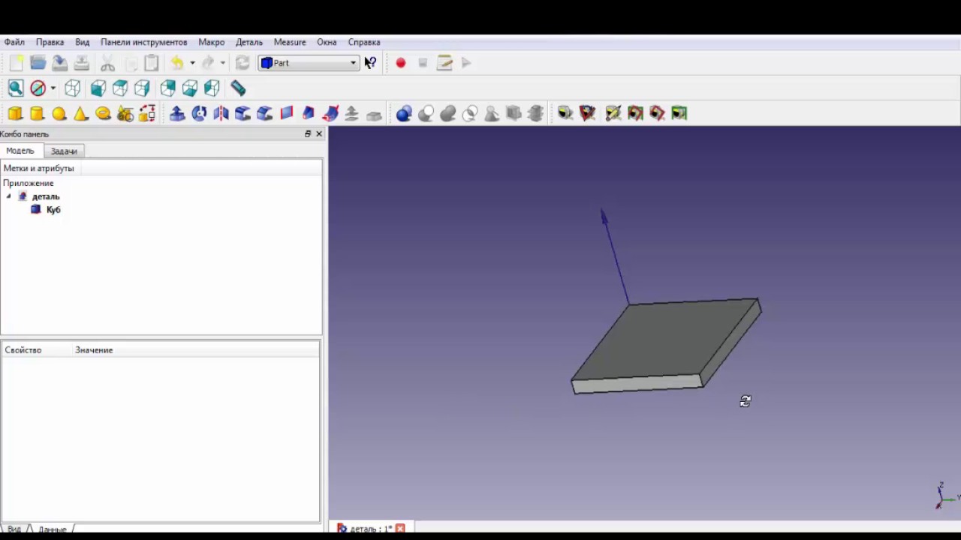
Task: Open the redo history dropdown arrow
Action: pyautogui.click(x=222, y=63)
